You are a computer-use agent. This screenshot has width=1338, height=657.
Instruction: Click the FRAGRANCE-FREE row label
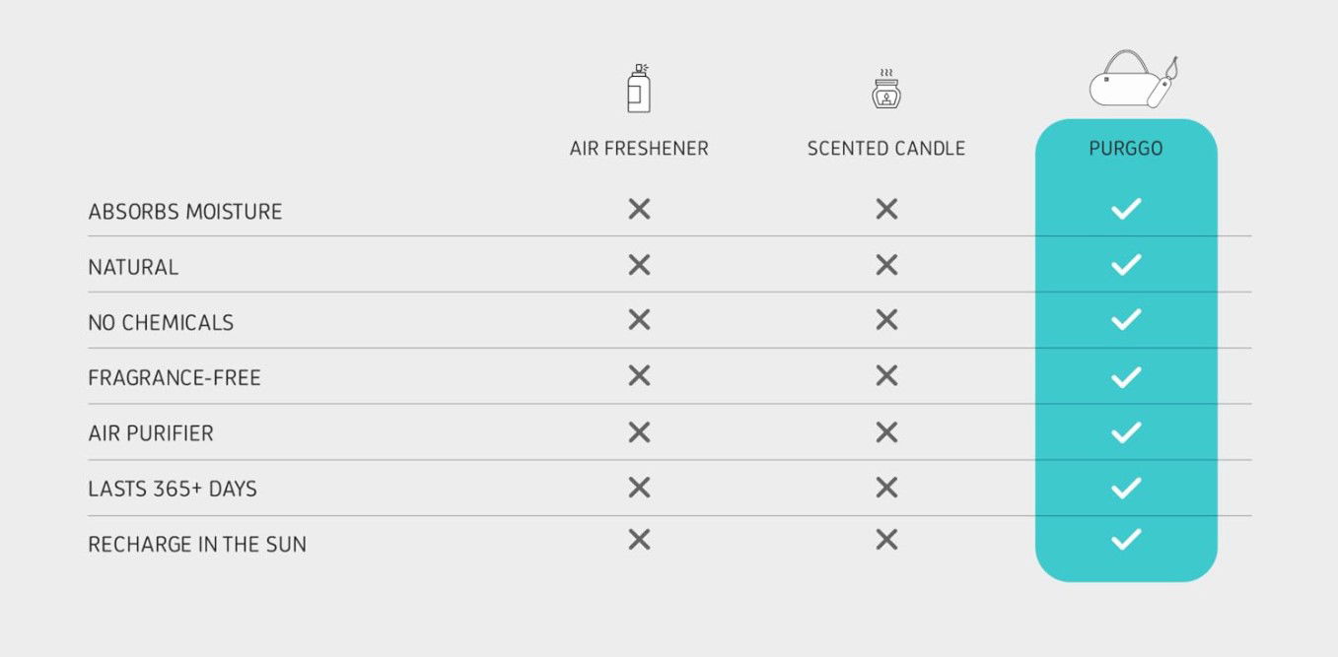pos(175,378)
